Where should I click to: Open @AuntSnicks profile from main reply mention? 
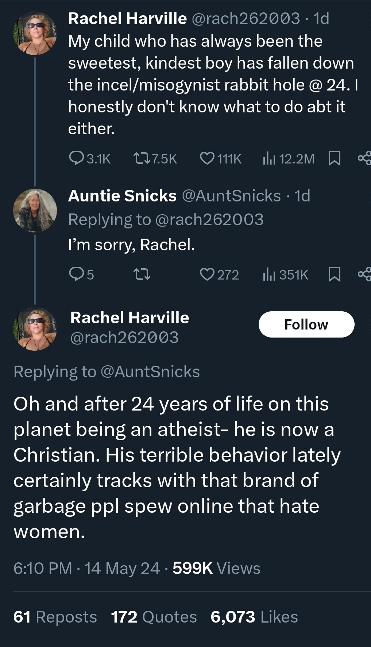click(150, 372)
